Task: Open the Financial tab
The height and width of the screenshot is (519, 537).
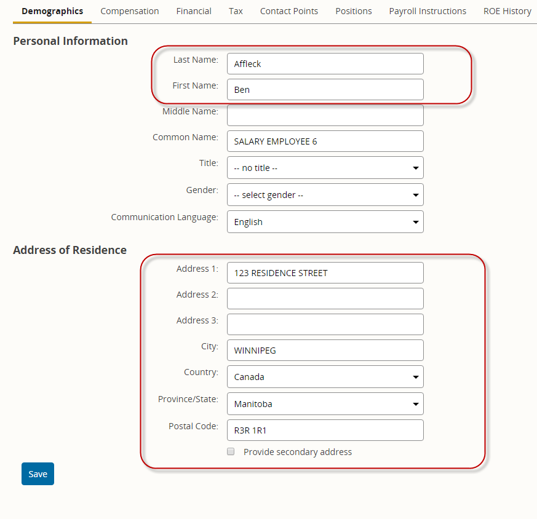Action: 194,11
